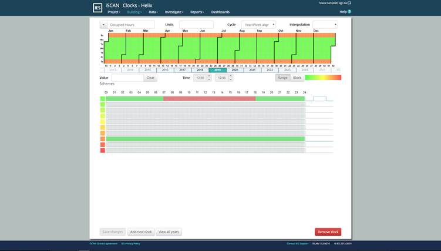Click the View all years button
The image size is (441, 251).
point(169,232)
